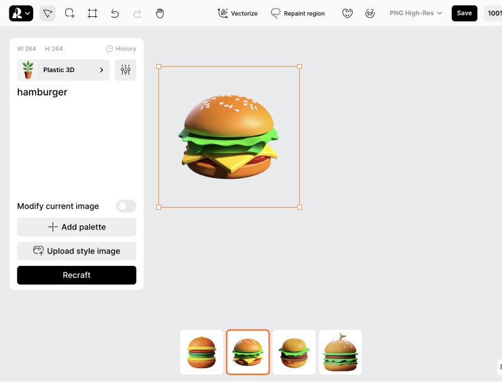
Task: Expand the Plastic 3D style selector
Action: pos(63,70)
